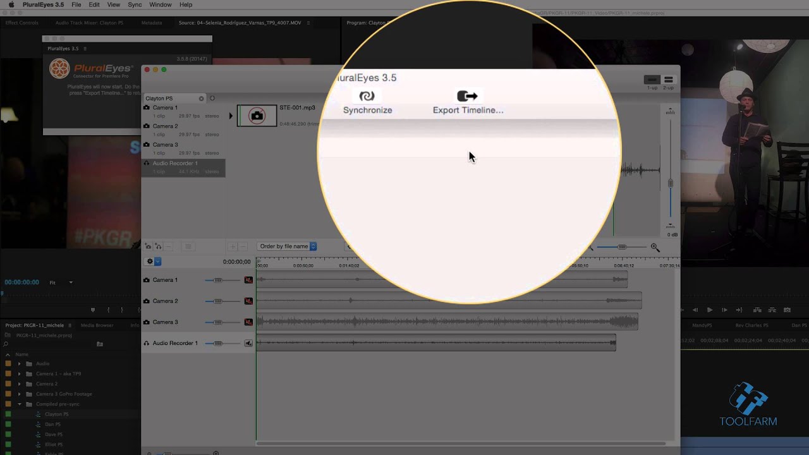
Task: Open the Window menu
Action: (x=161, y=4)
